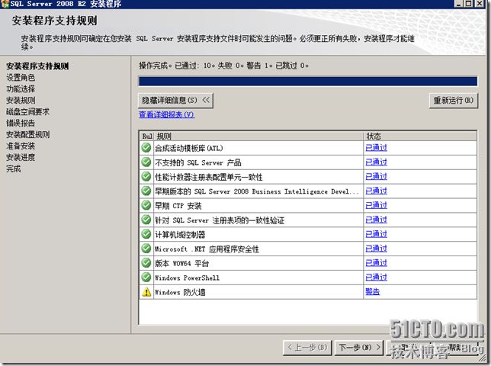This screenshot has width=491, height=366.
Task: Click rule text Microsoft .NET 应用程序安全性
Action: [x=207, y=249]
